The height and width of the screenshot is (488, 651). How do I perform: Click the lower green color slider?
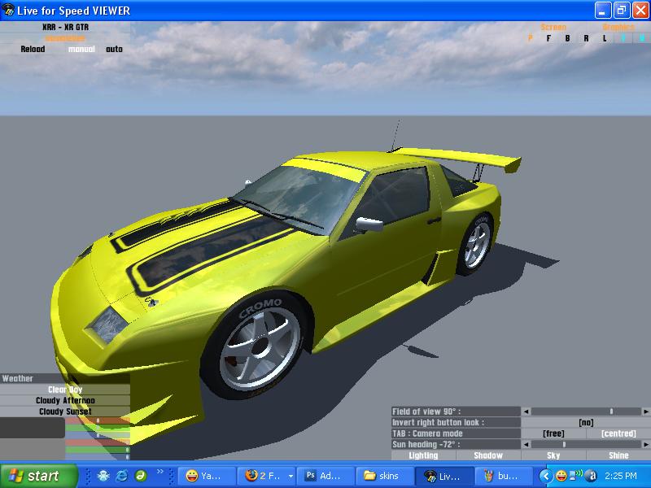point(98,450)
